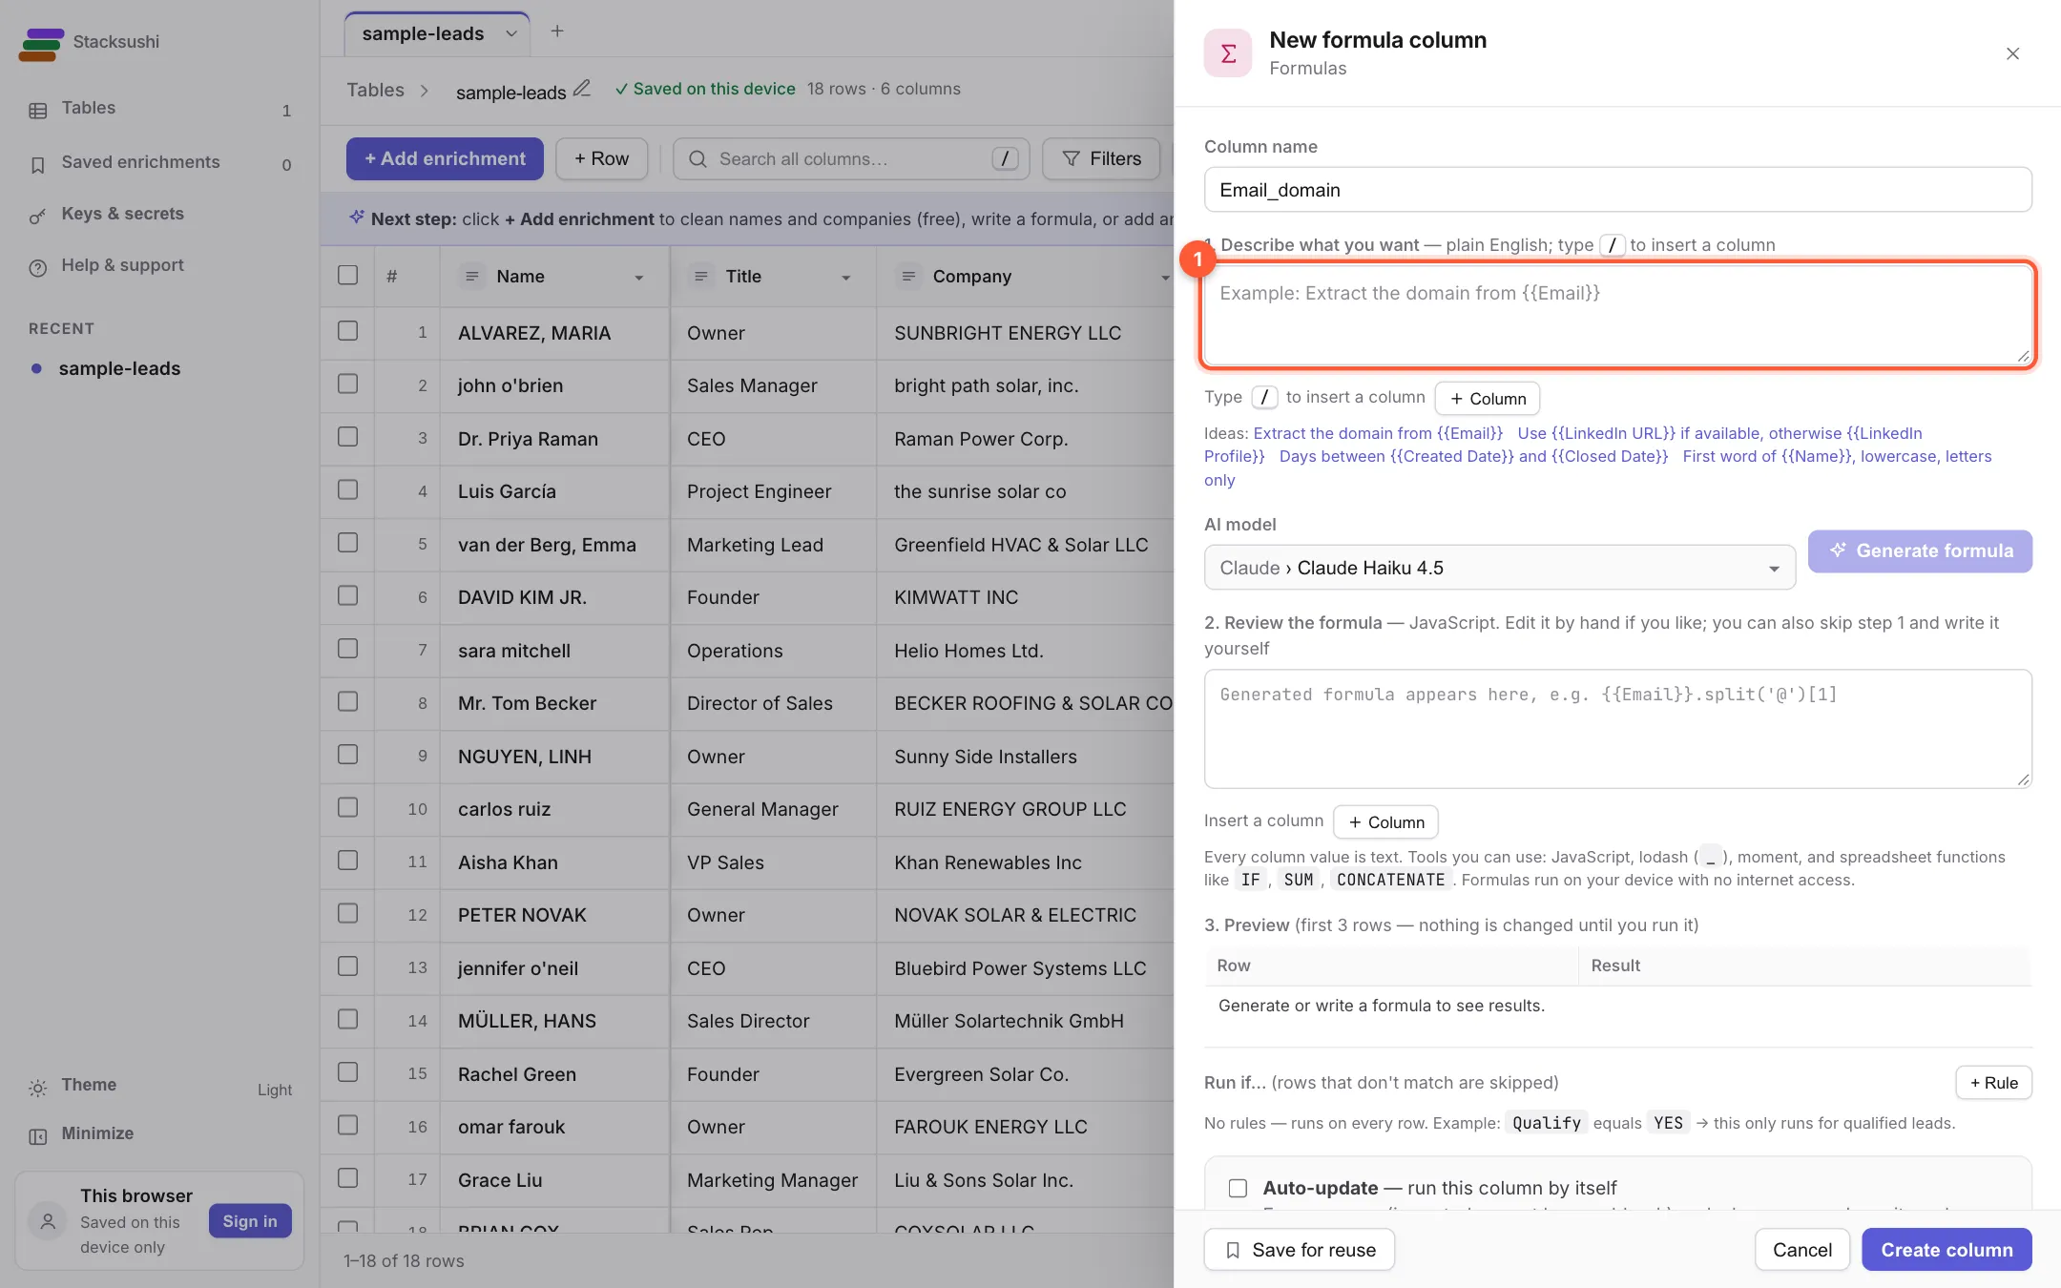Open Keys & secrets key icon
The image size is (2061, 1288).
tap(38, 217)
